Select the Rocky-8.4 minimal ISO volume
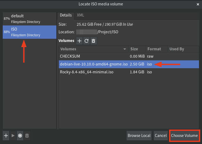The height and width of the screenshot is (144, 202). point(87,72)
